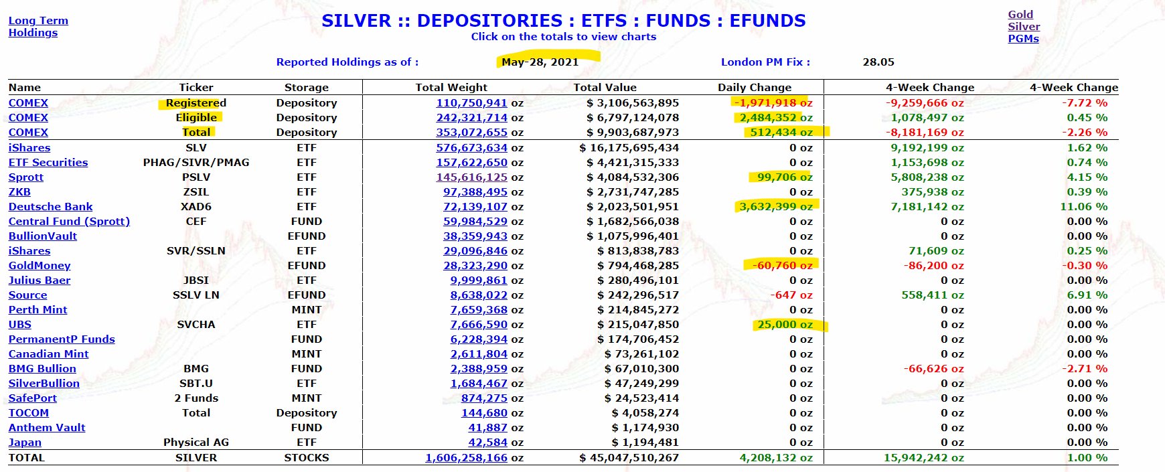1165x472 pixels.
Task: Open COMEX link in Eligible row
Action: 28,118
